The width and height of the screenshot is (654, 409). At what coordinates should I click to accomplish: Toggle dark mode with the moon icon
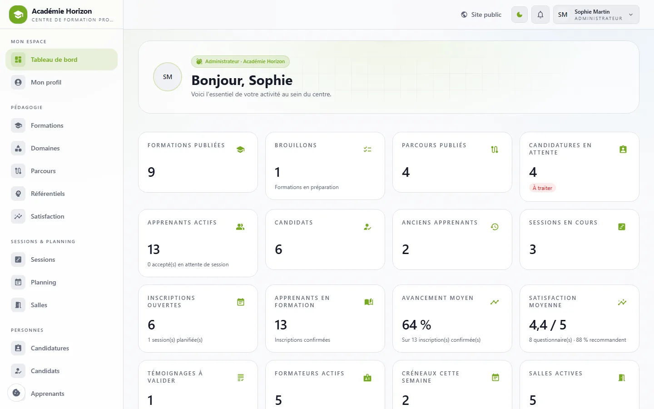click(x=520, y=15)
